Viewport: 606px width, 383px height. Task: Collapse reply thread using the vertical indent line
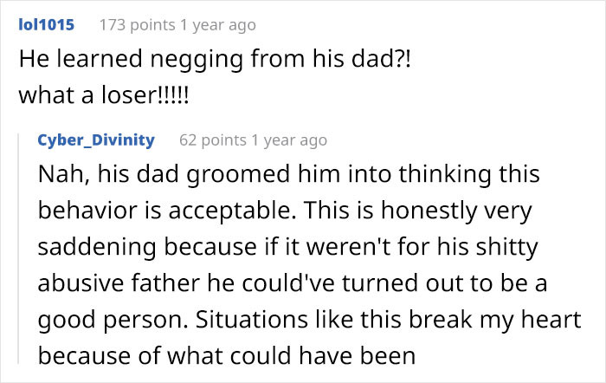tap(18, 249)
